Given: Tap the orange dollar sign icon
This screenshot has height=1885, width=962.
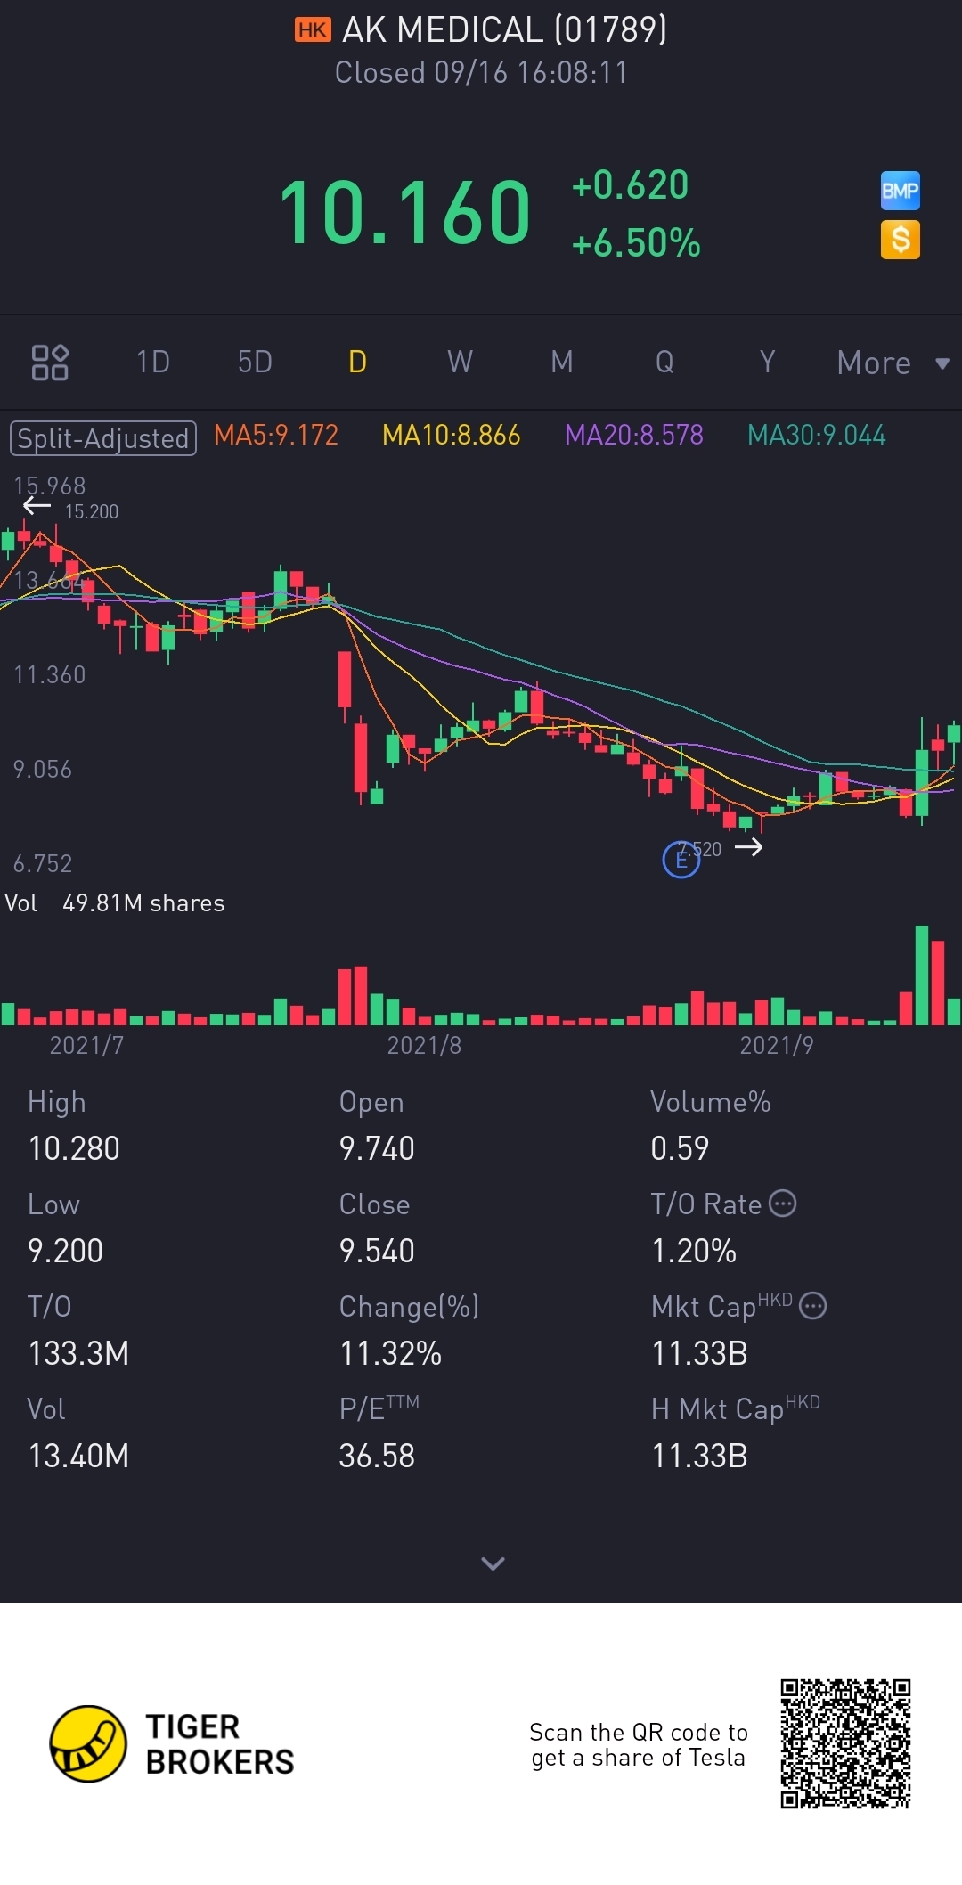Looking at the screenshot, I should pyautogui.click(x=900, y=240).
